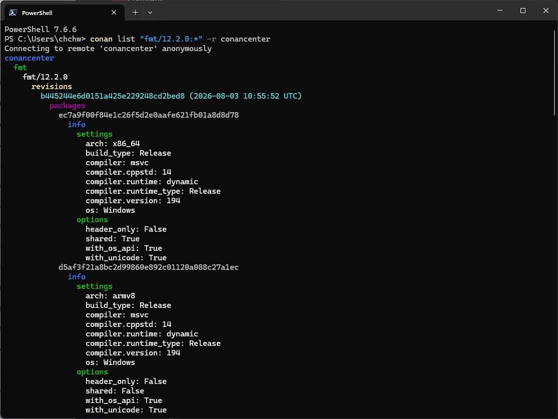Screen dimensions: 558x419
Task: Click the yellow "revisions" heading
Action: pyautogui.click(x=52, y=87)
